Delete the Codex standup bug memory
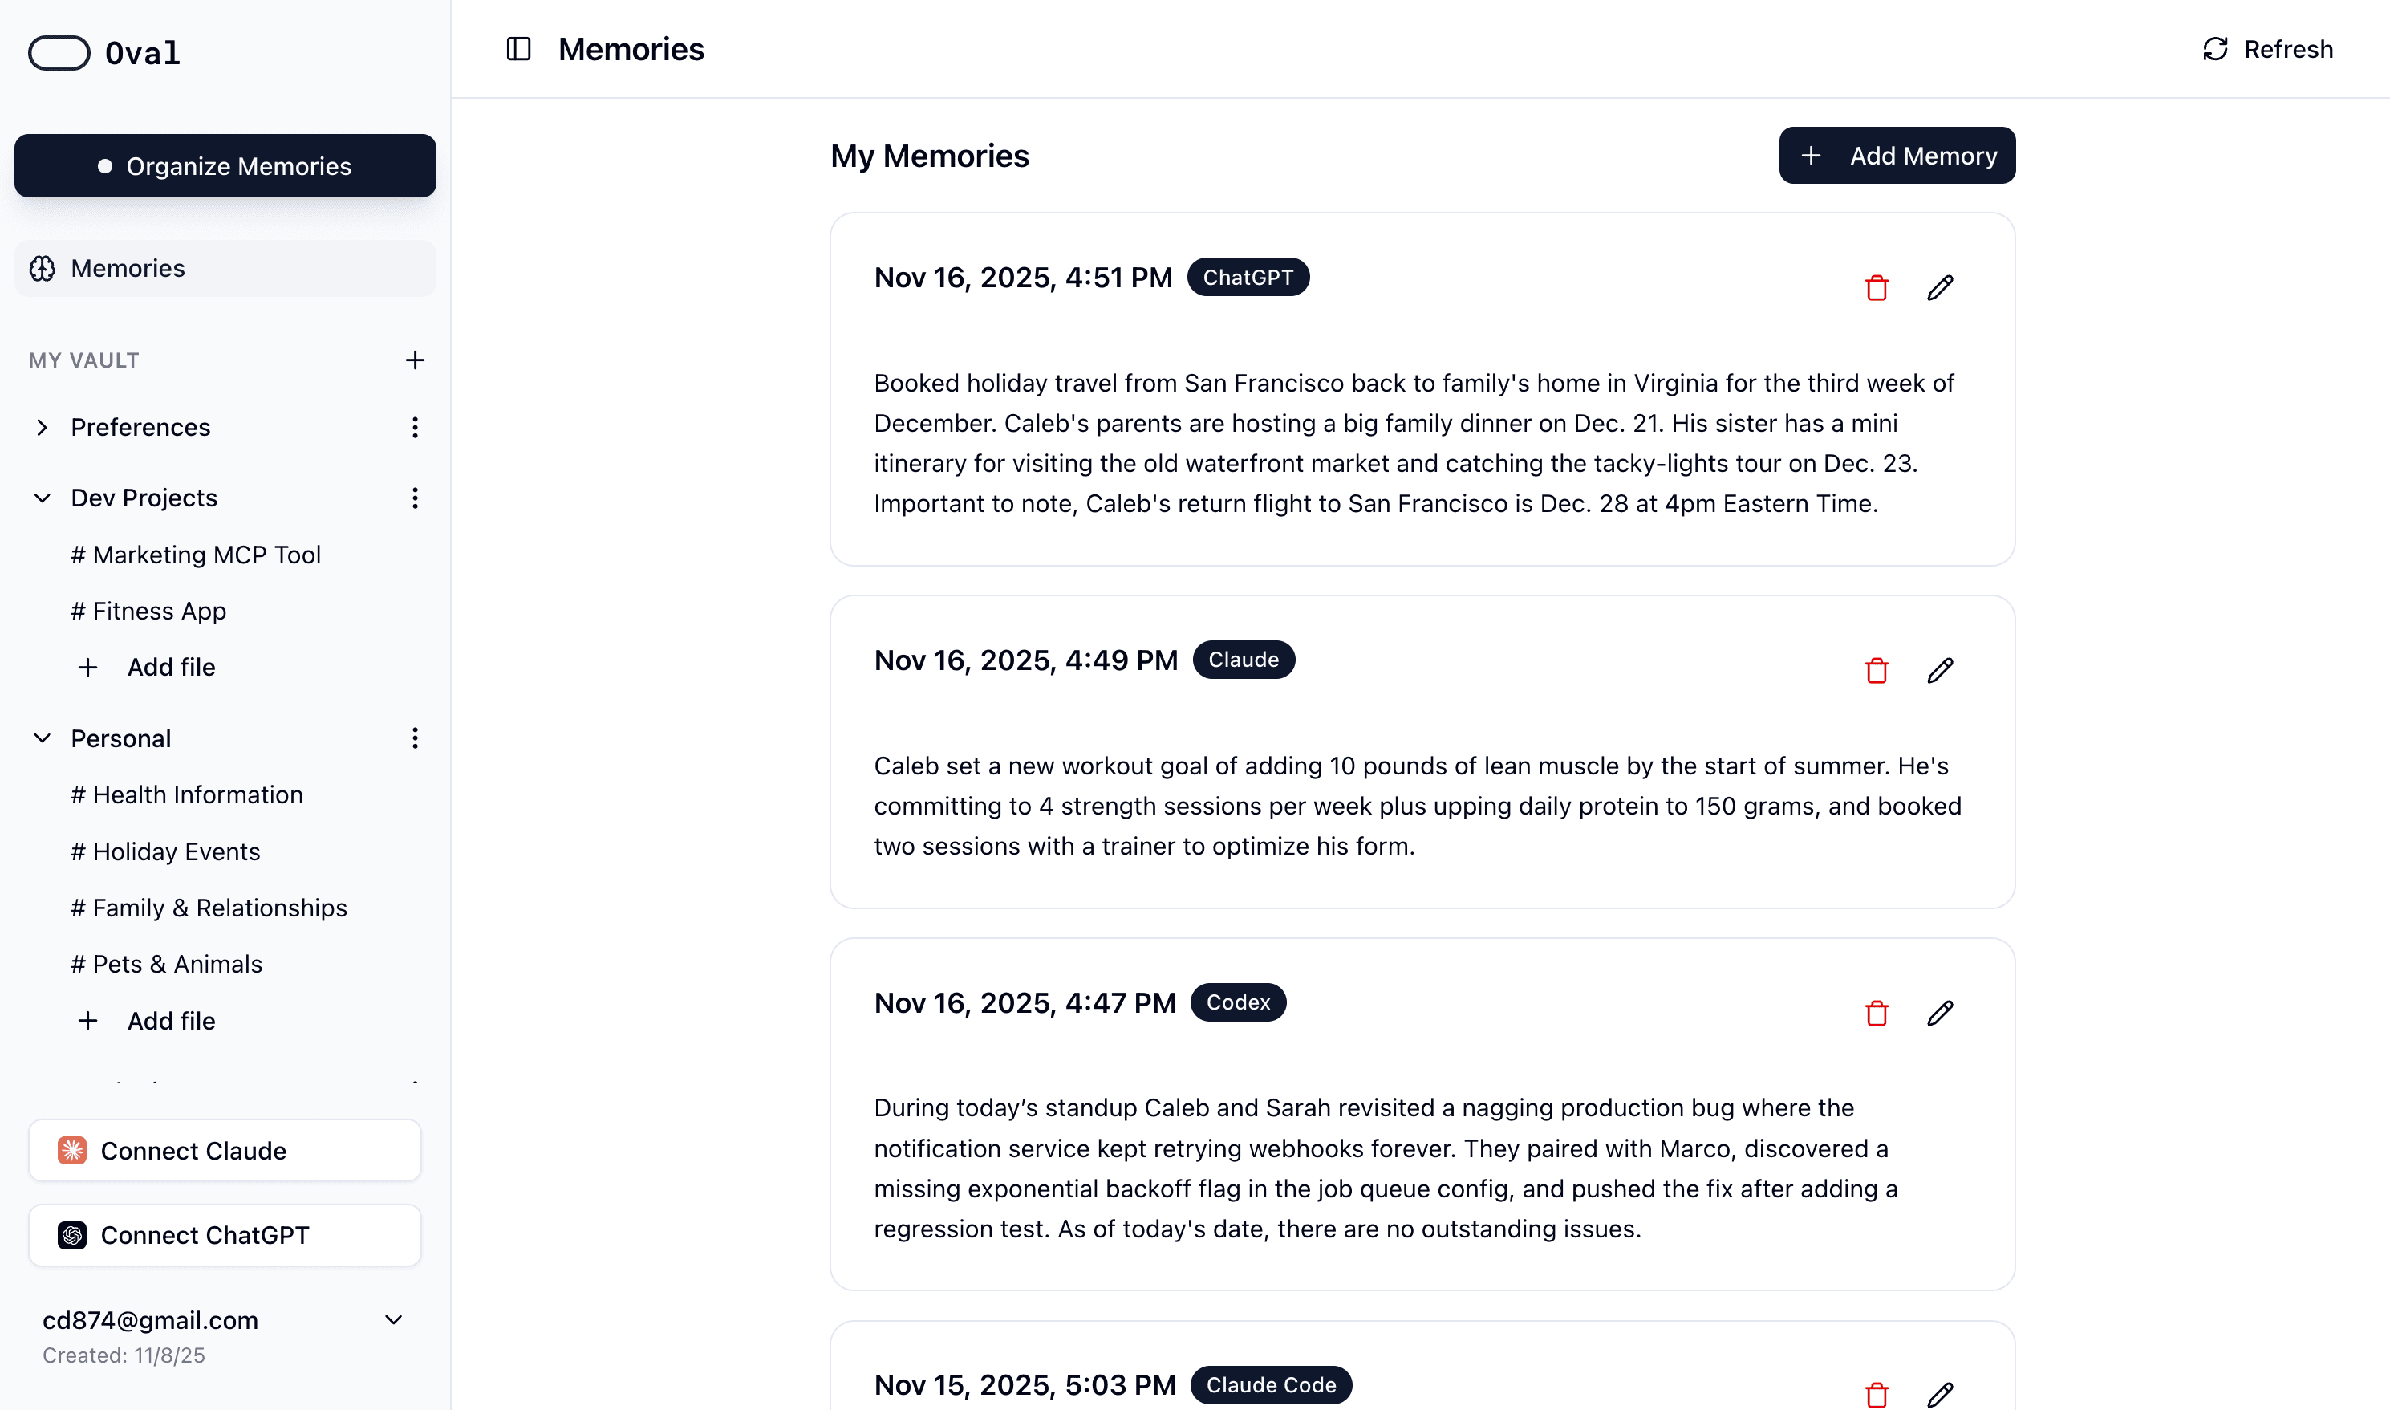The width and height of the screenshot is (2390, 1410). click(x=1876, y=1013)
